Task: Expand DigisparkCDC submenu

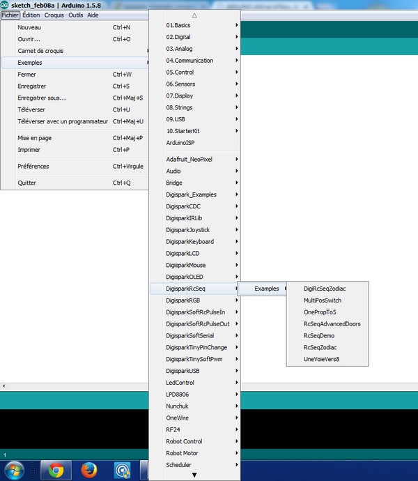Action: click(195, 206)
